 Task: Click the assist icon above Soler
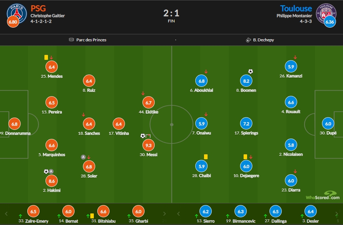83,157
